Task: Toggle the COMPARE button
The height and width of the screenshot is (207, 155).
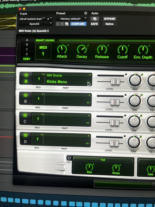Action: pos(78,24)
